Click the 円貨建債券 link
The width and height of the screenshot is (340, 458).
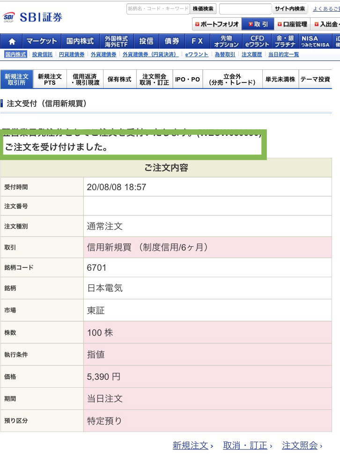pyautogui.click(x=72, y=54)
